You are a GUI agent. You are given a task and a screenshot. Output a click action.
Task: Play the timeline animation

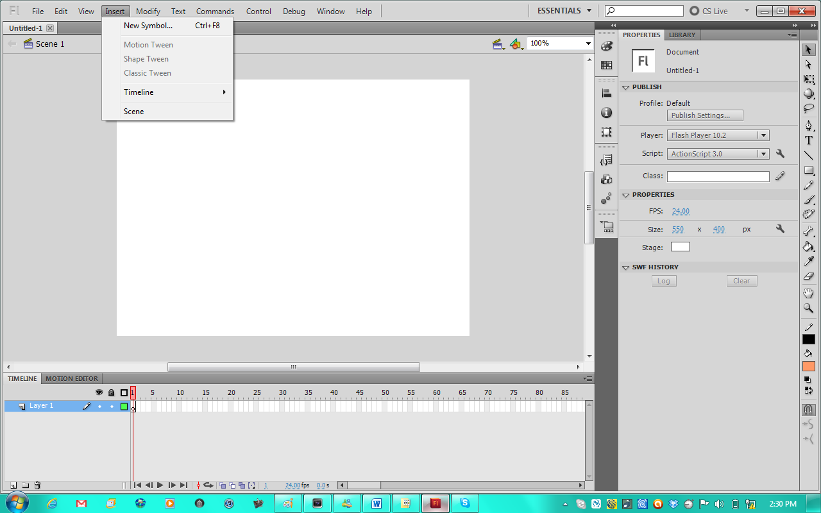[x=160, y=485]
